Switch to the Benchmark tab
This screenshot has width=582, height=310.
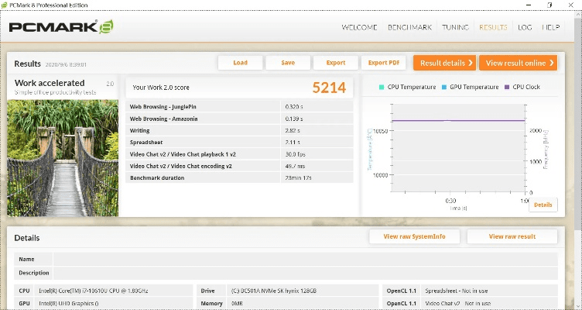pyautogui.click(x=409, y=27)
